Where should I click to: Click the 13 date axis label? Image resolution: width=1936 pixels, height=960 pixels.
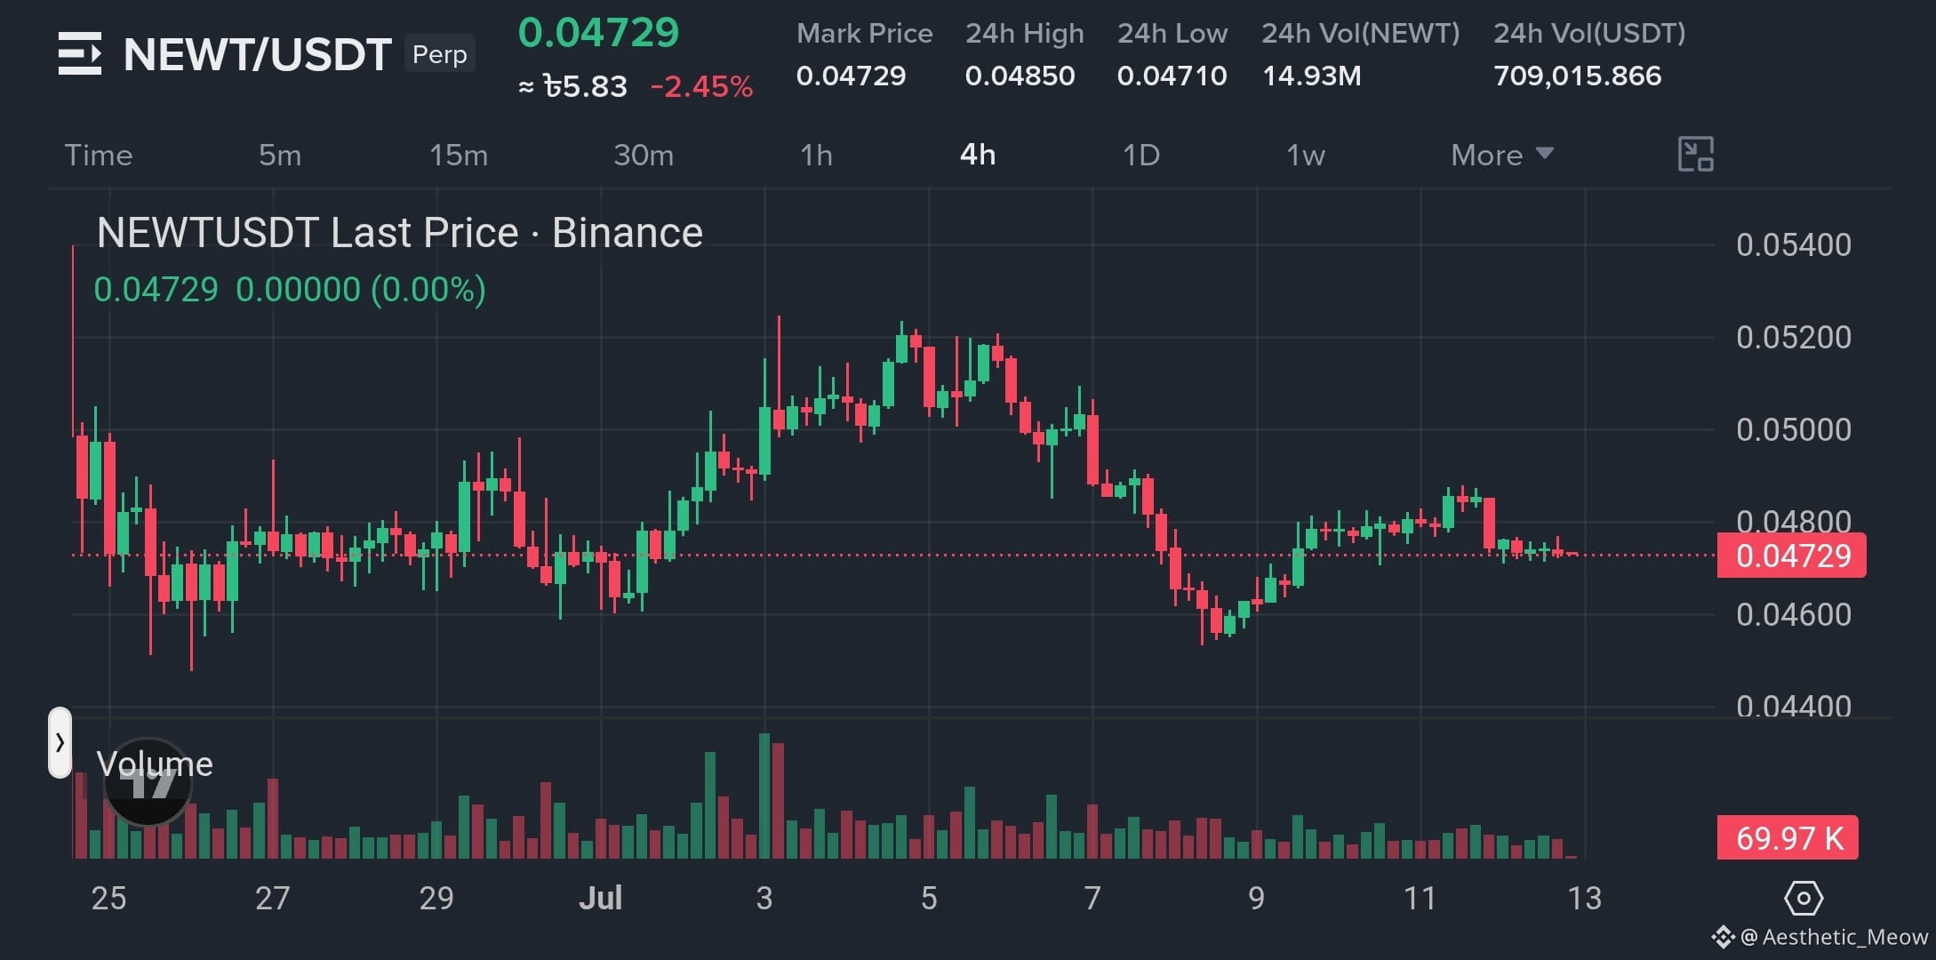coord(1584,899)
